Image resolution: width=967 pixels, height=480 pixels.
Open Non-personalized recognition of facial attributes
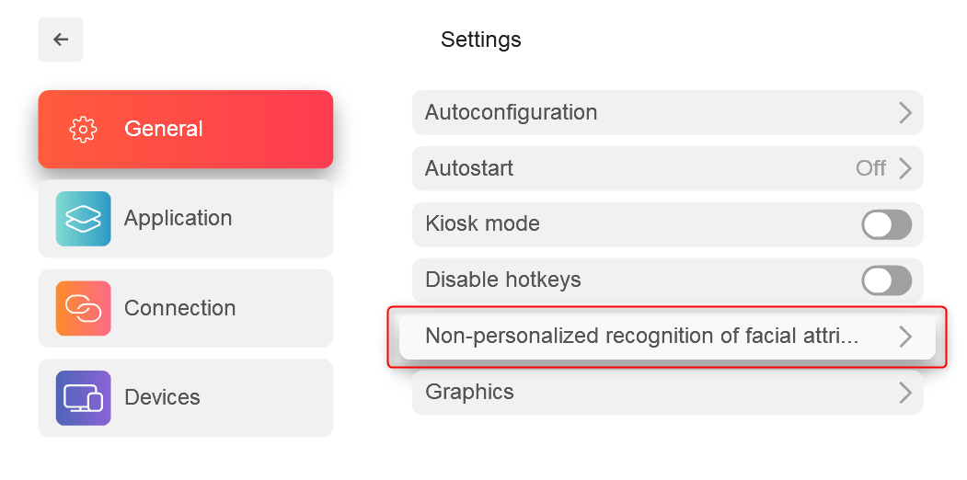(x=667, y=337)
